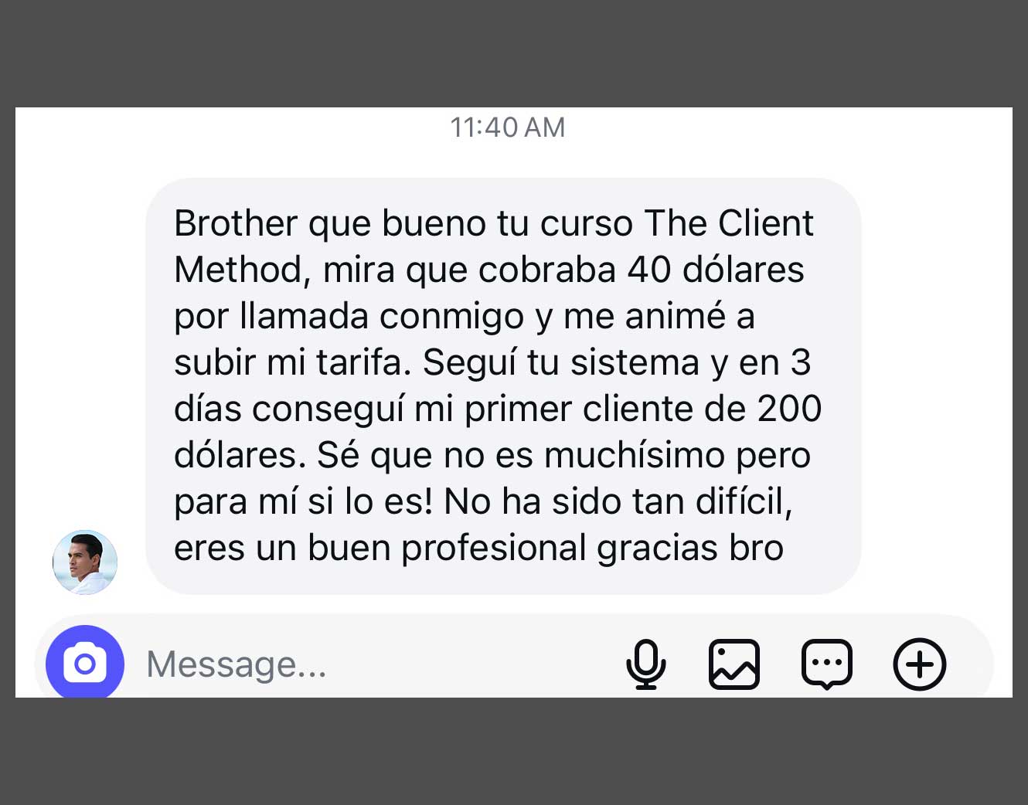Record a voice message with the microphone

(645, 664)
